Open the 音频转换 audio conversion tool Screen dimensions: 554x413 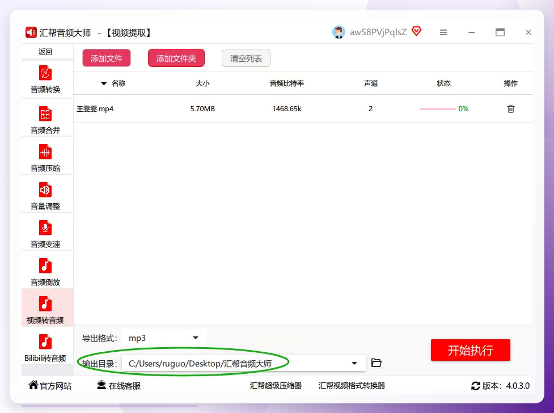pyautogui.click(x=45, y=79)
